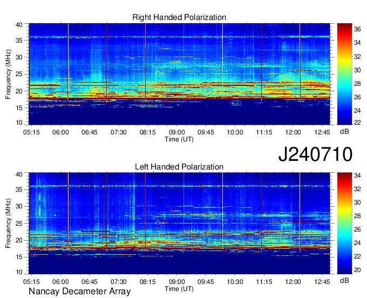Viewport: 367px width, 298px height.
Task: Click 07:30 time tick on left-handed plot
Action: (x=118, y=282)
